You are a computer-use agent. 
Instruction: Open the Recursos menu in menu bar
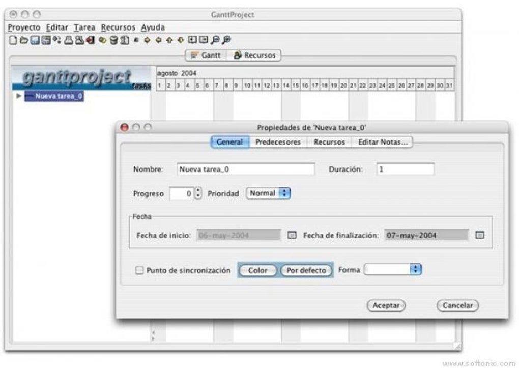118,27
